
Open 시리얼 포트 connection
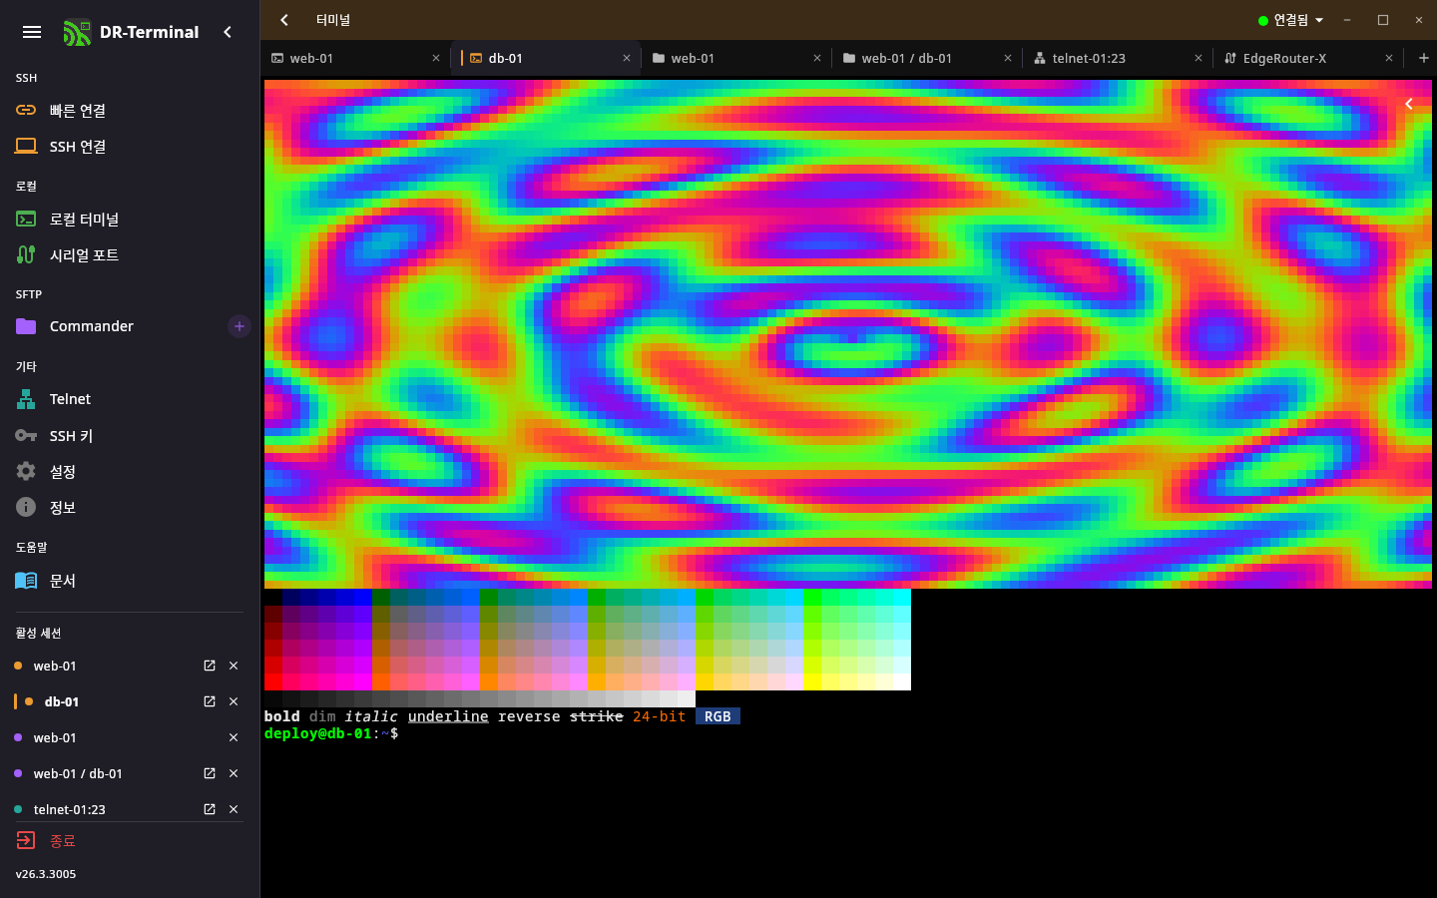tap(130, 254)
